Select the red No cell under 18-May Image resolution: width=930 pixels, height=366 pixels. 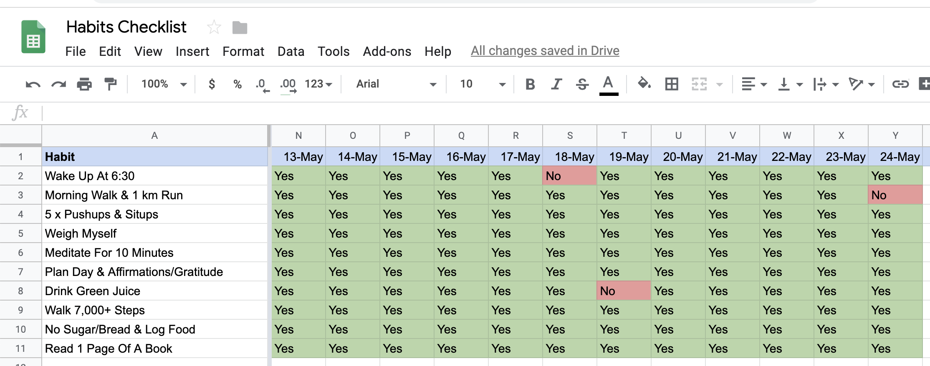click(570, 176)
